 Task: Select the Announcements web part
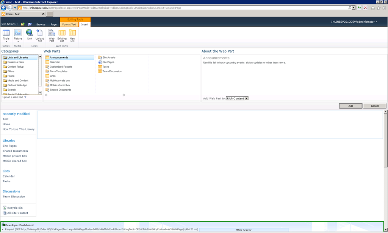pyautogui.click(x=69, y=57)
